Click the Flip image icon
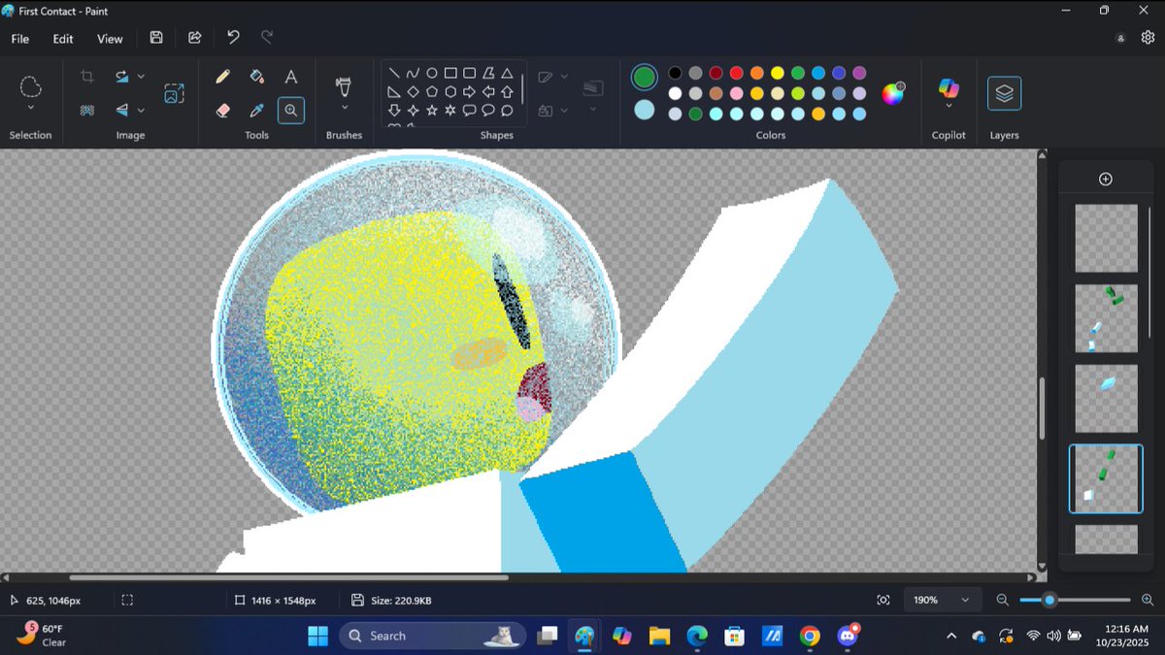This screenshot has width=1165, height=655. pyautogui.click(x=121, y=111)
